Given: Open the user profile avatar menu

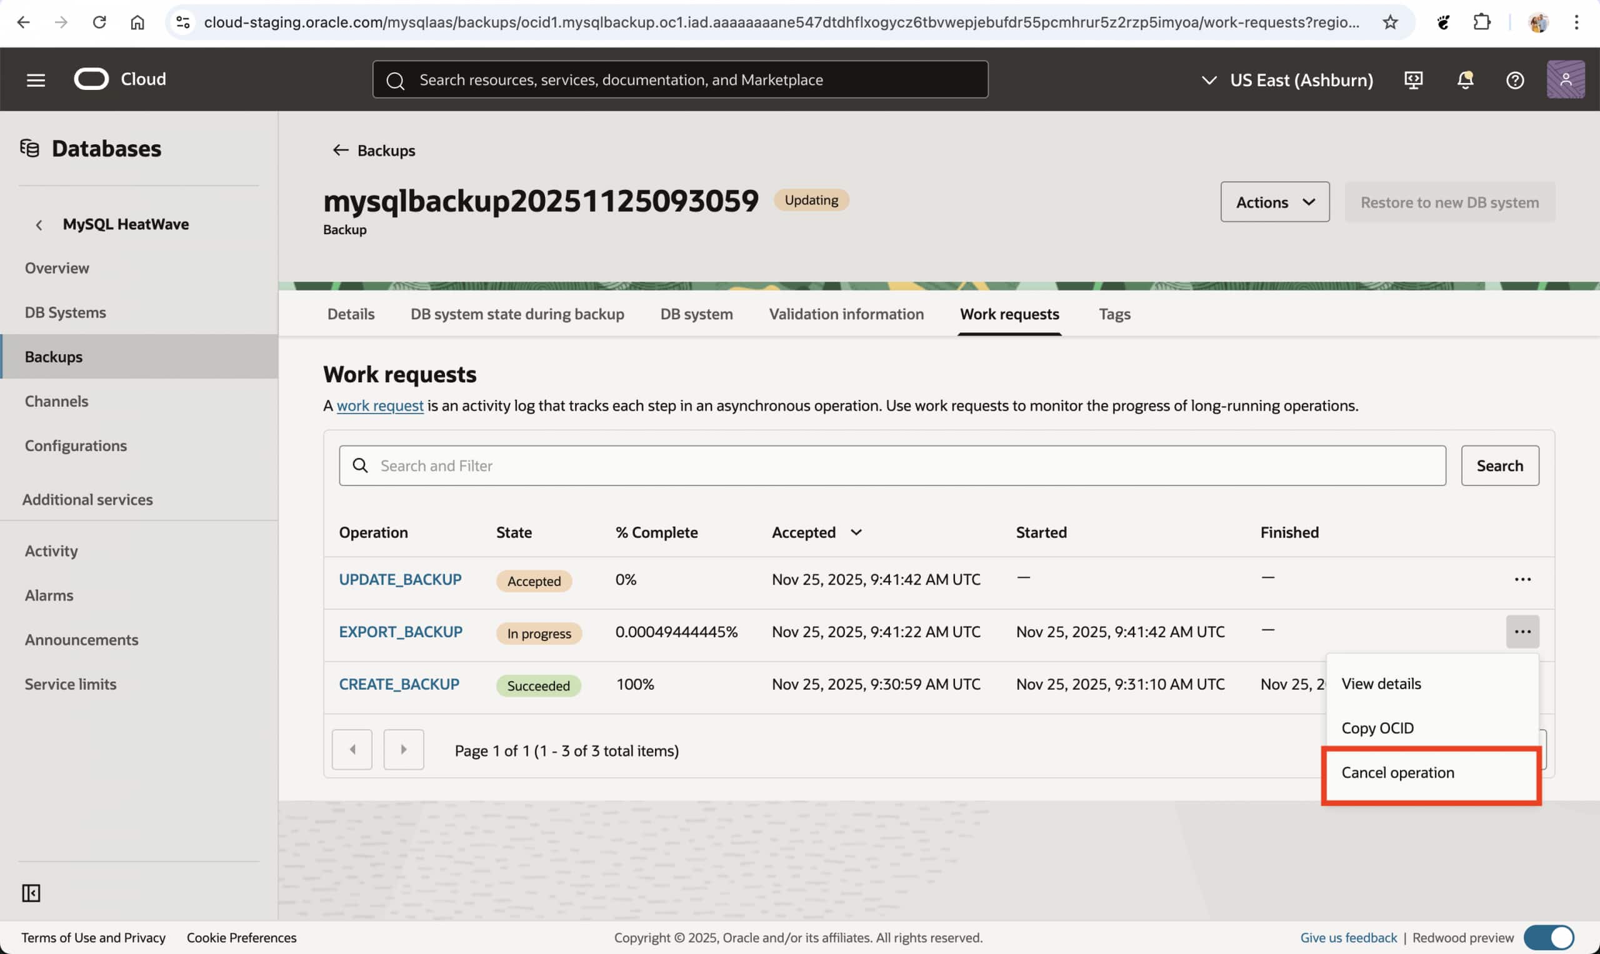Looking at the screenshot, I should pyautogui.click(x=1564, y=80).
